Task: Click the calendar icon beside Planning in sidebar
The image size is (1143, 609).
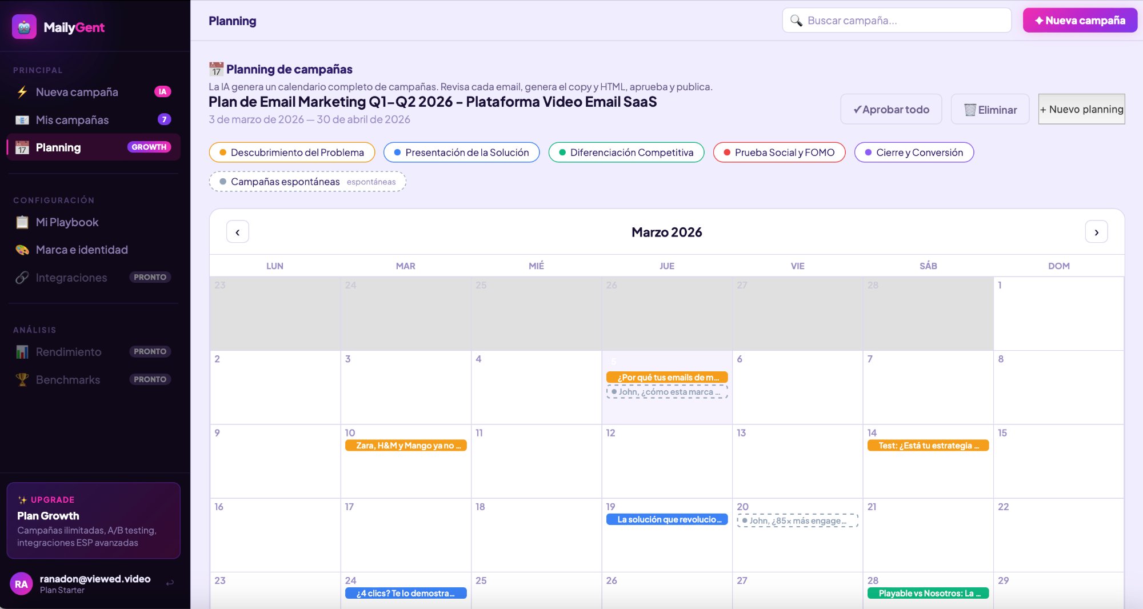Action: coord(22,147)
